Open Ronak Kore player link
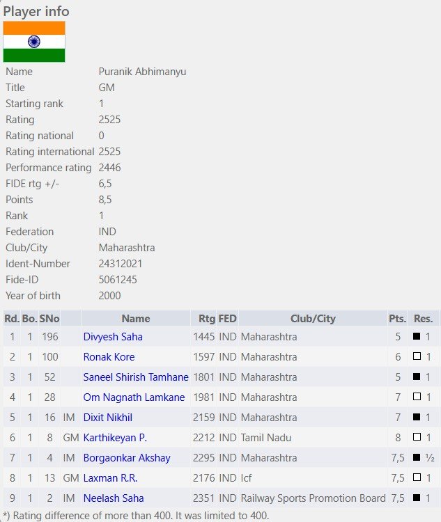This screenshot has height=522, width=441. coord(109,357)
